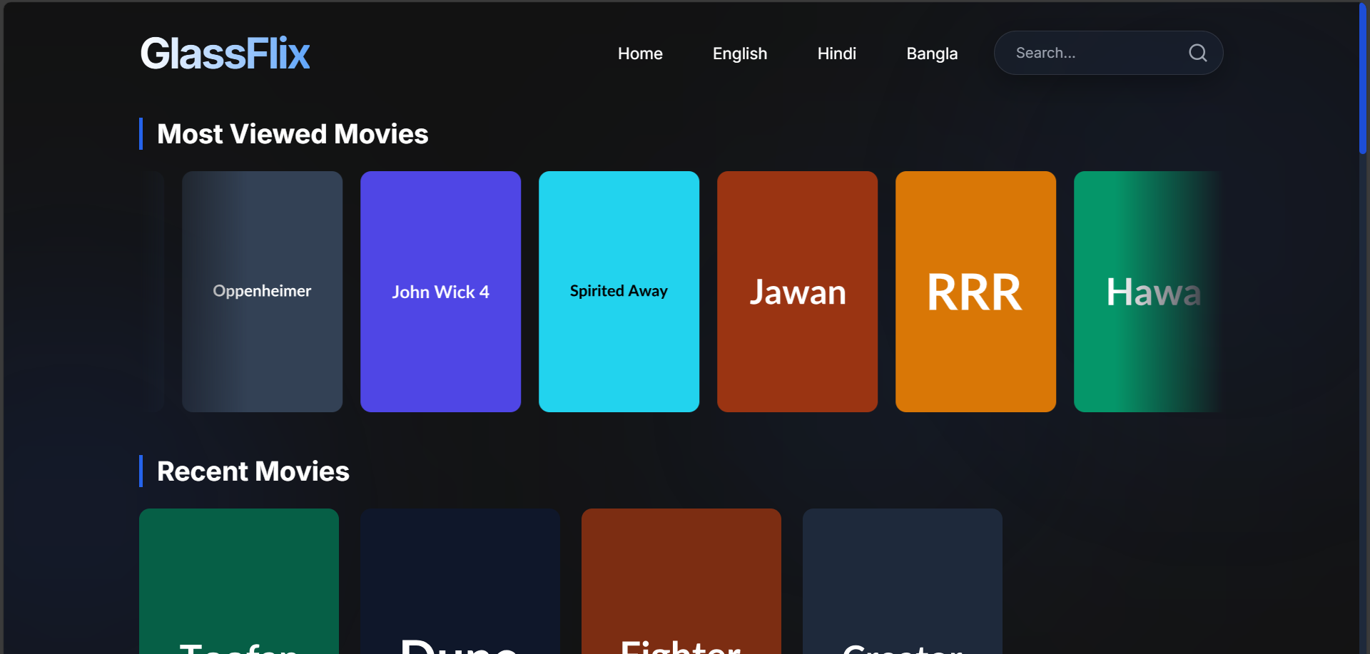Image resolution: width=1370 pixels, height=654 pixels.
Task: Click the Recent Movies heading
Action: click(x=253, y=471)
